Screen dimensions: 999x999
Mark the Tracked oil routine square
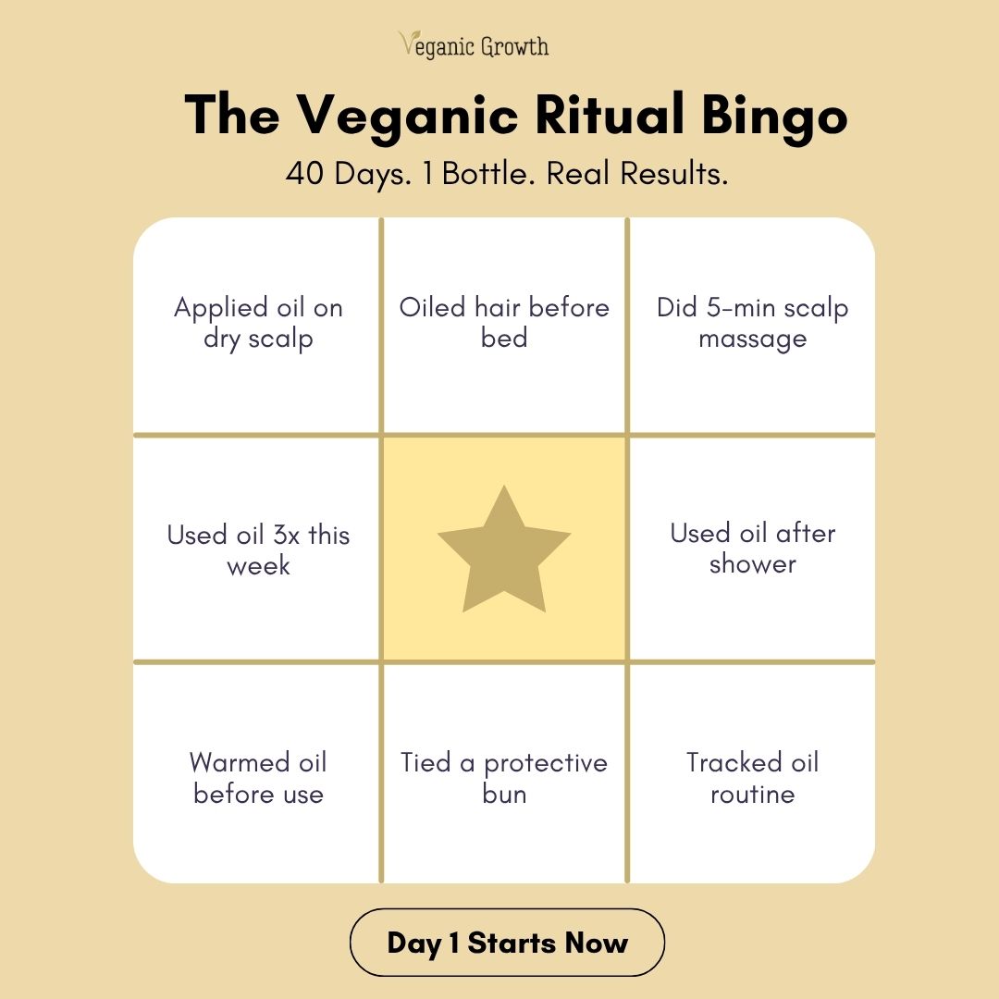[x=752, y=777]
